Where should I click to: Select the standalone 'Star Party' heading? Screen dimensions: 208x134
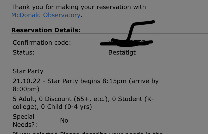pyautogui.click(x=28, y=71)
